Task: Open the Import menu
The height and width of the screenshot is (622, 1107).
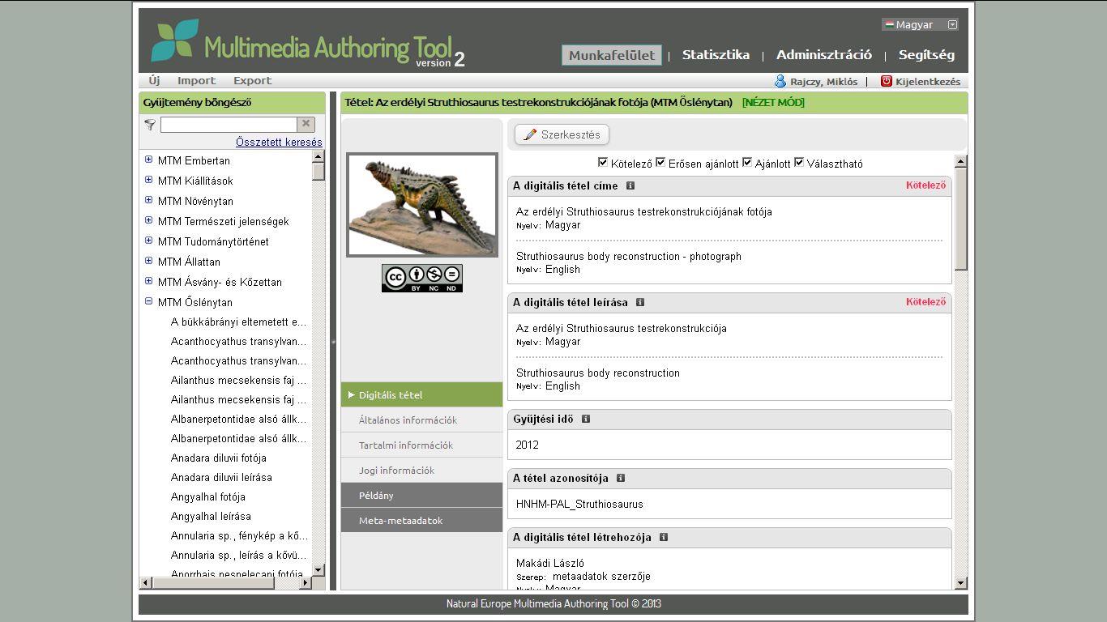Action: tap(197, 81)
